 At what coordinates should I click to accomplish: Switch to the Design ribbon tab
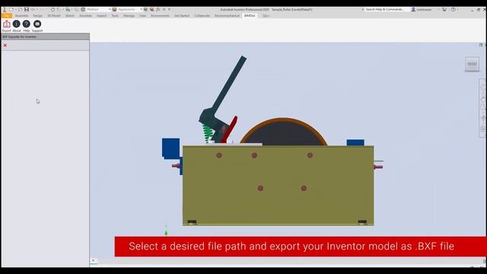38,15
